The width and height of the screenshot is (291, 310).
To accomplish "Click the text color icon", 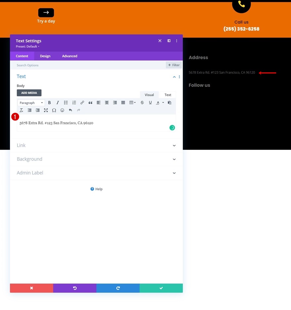I will point(158,103).
